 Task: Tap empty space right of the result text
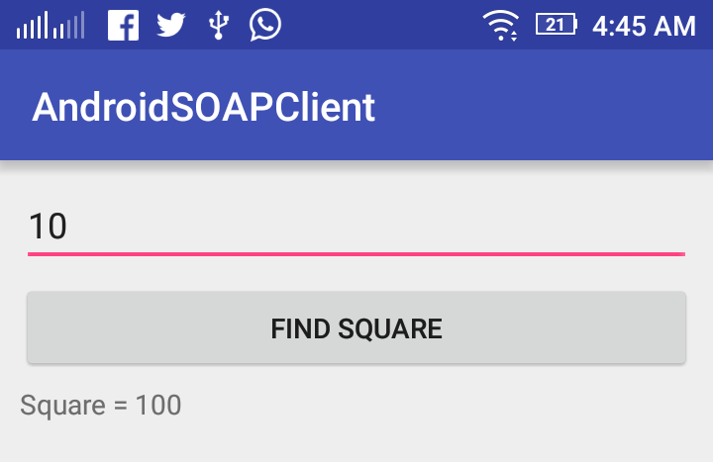446,406
